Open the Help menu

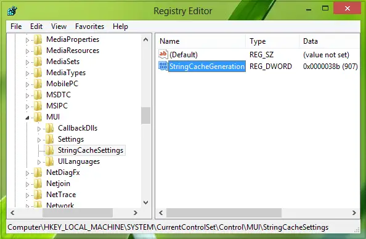tap(120, 26)
